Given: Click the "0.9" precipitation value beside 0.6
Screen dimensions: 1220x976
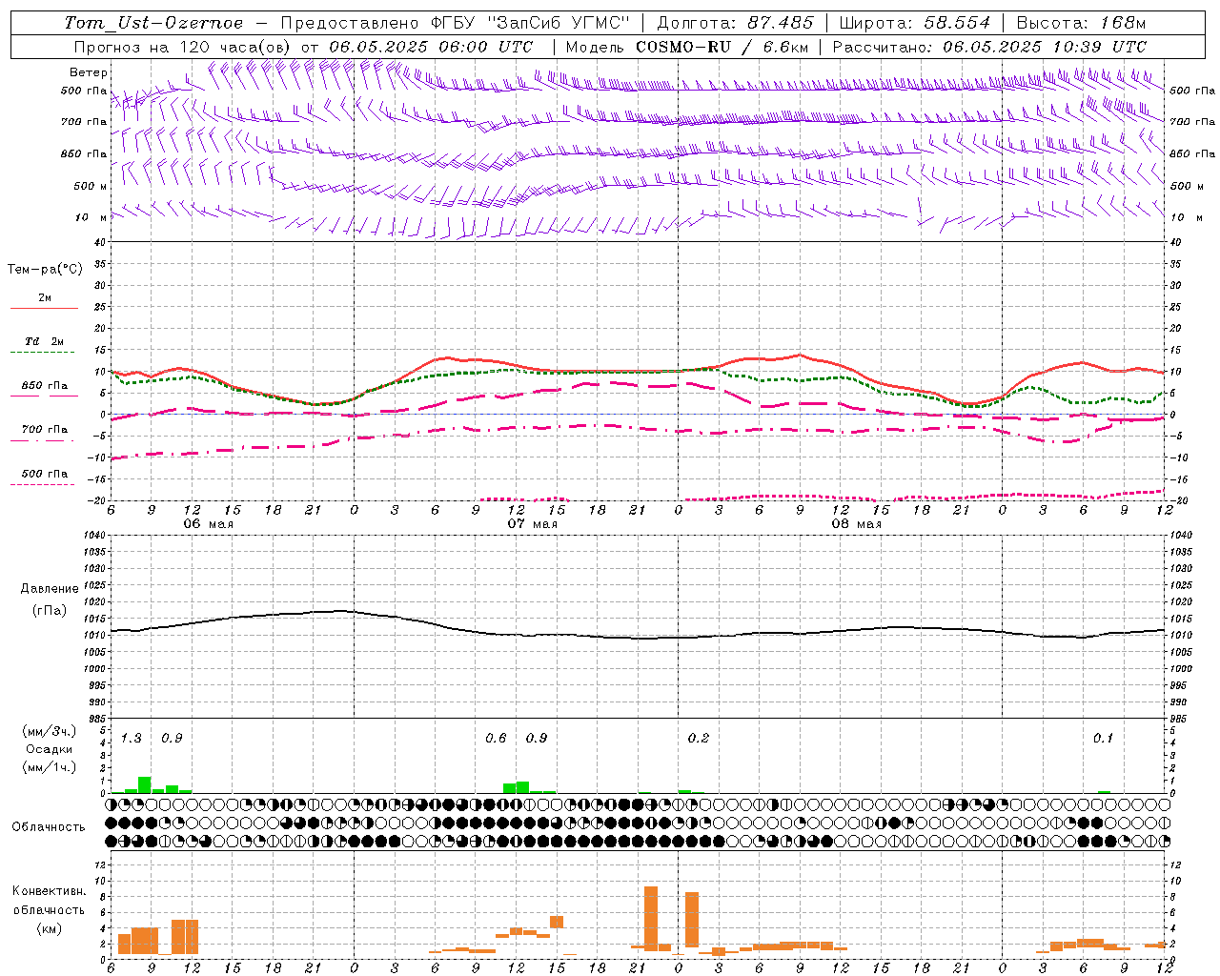Looking at the screenshot, I should 537,738.
